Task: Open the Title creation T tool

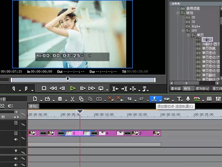Action: point(179,99)
